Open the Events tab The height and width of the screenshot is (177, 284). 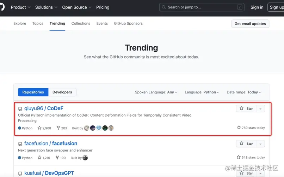(102, 24)
